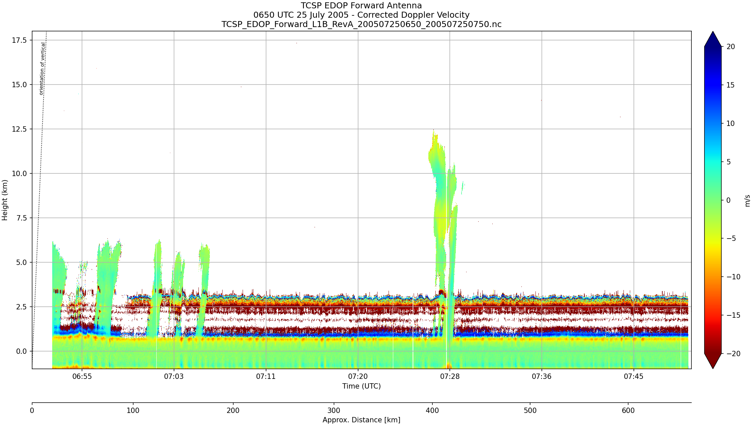Click the 5.0 height tick label

pos(21,263)
